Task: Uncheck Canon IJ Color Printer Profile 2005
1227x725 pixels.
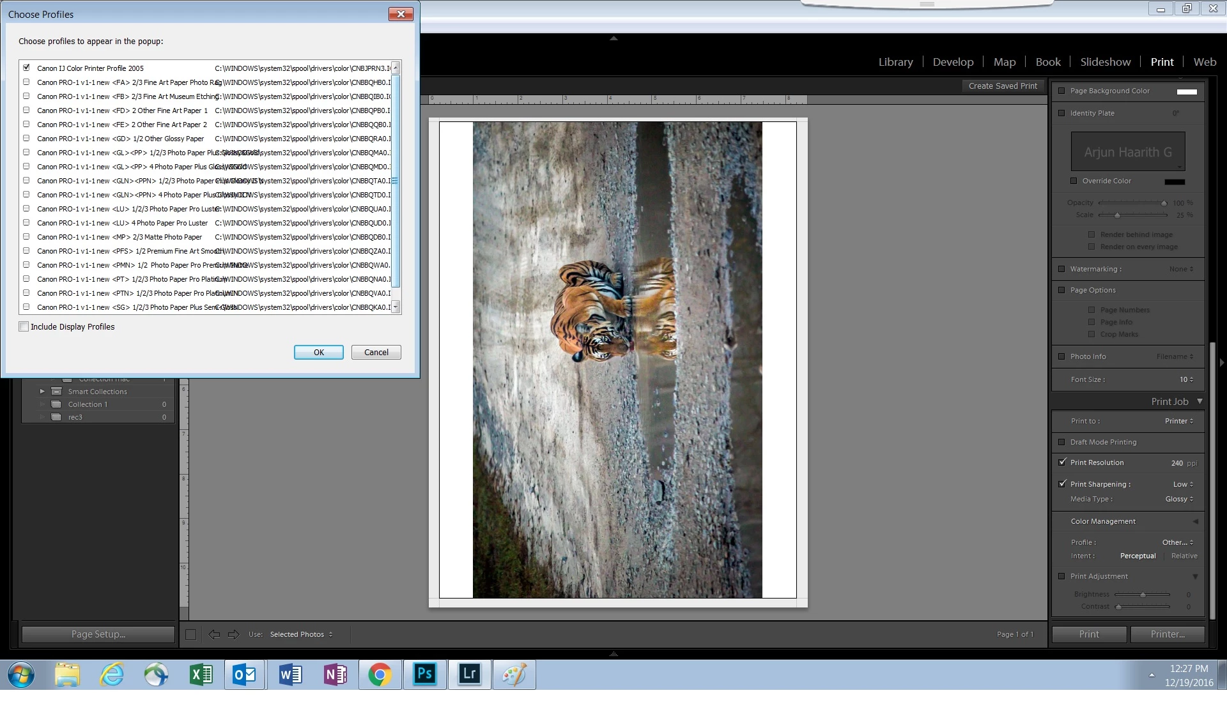Action: [26, 68]
